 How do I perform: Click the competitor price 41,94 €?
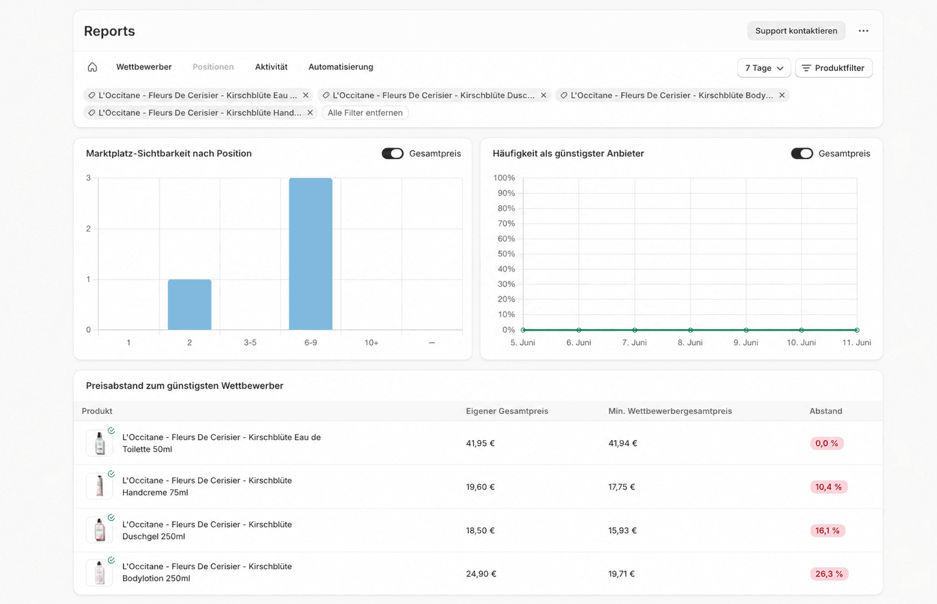[x=623, y=443]
